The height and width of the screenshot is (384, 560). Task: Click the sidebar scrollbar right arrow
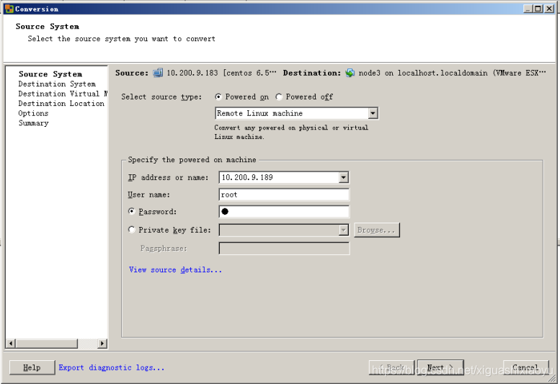pyautogui.click(x=102, y=344)
